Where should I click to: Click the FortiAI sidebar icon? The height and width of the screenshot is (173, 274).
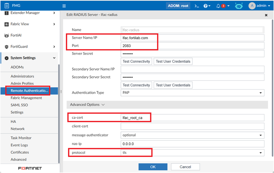6,35
